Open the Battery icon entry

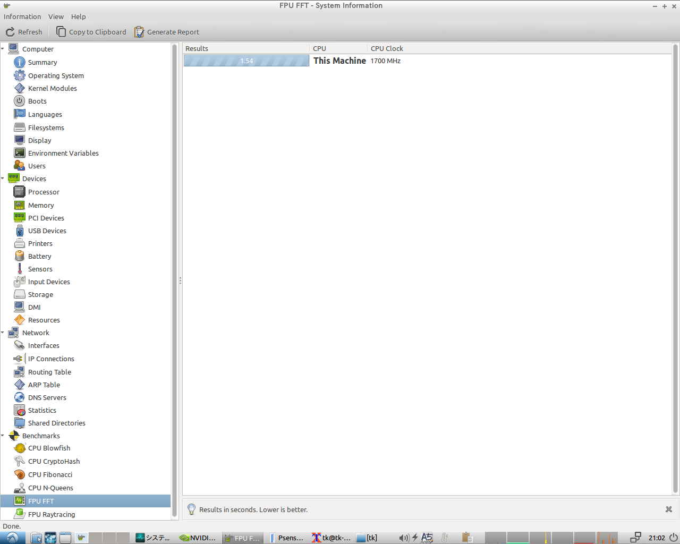coord(20,256)
